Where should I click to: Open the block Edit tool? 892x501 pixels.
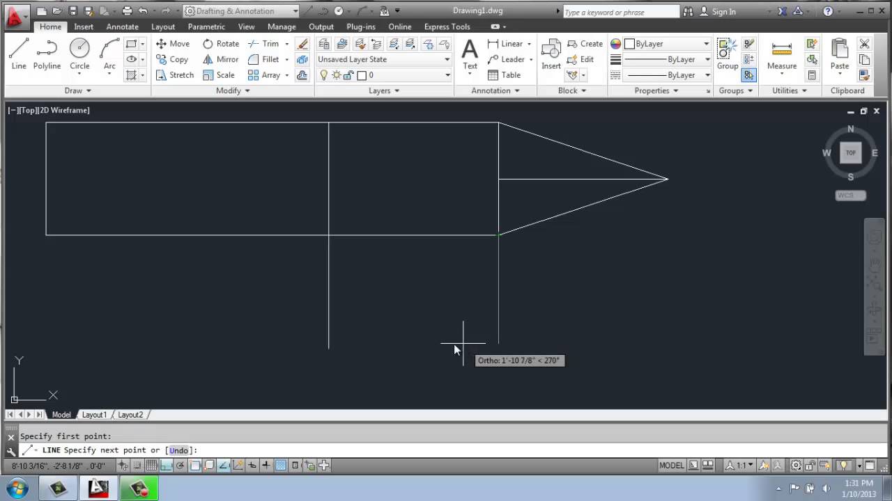(580, 59)
